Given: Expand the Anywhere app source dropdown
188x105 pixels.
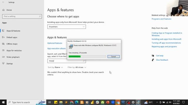Looking at the screenshot, I should click(x=67, y=27).
